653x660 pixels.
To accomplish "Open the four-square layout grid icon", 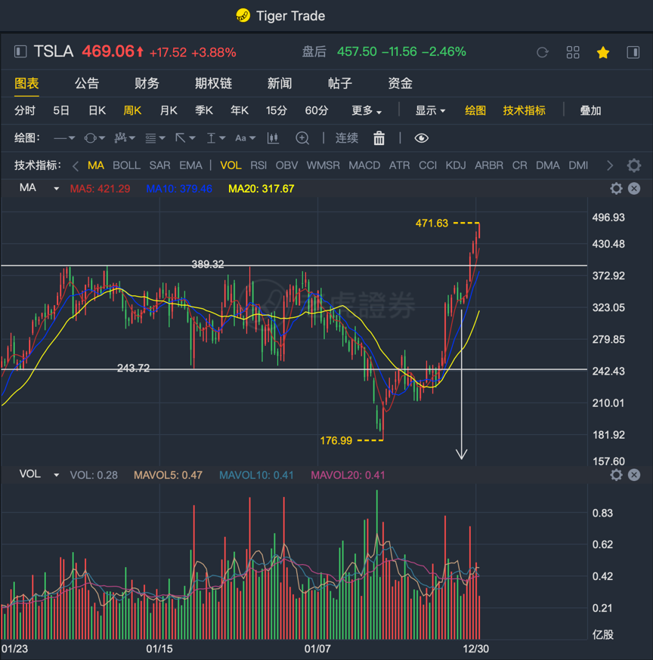I will click(x=573, y=52).
